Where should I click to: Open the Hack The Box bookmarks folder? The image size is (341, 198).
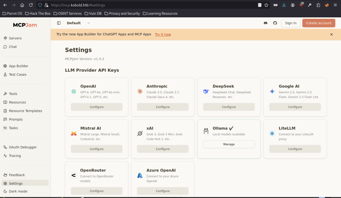(x=38, y=13)
